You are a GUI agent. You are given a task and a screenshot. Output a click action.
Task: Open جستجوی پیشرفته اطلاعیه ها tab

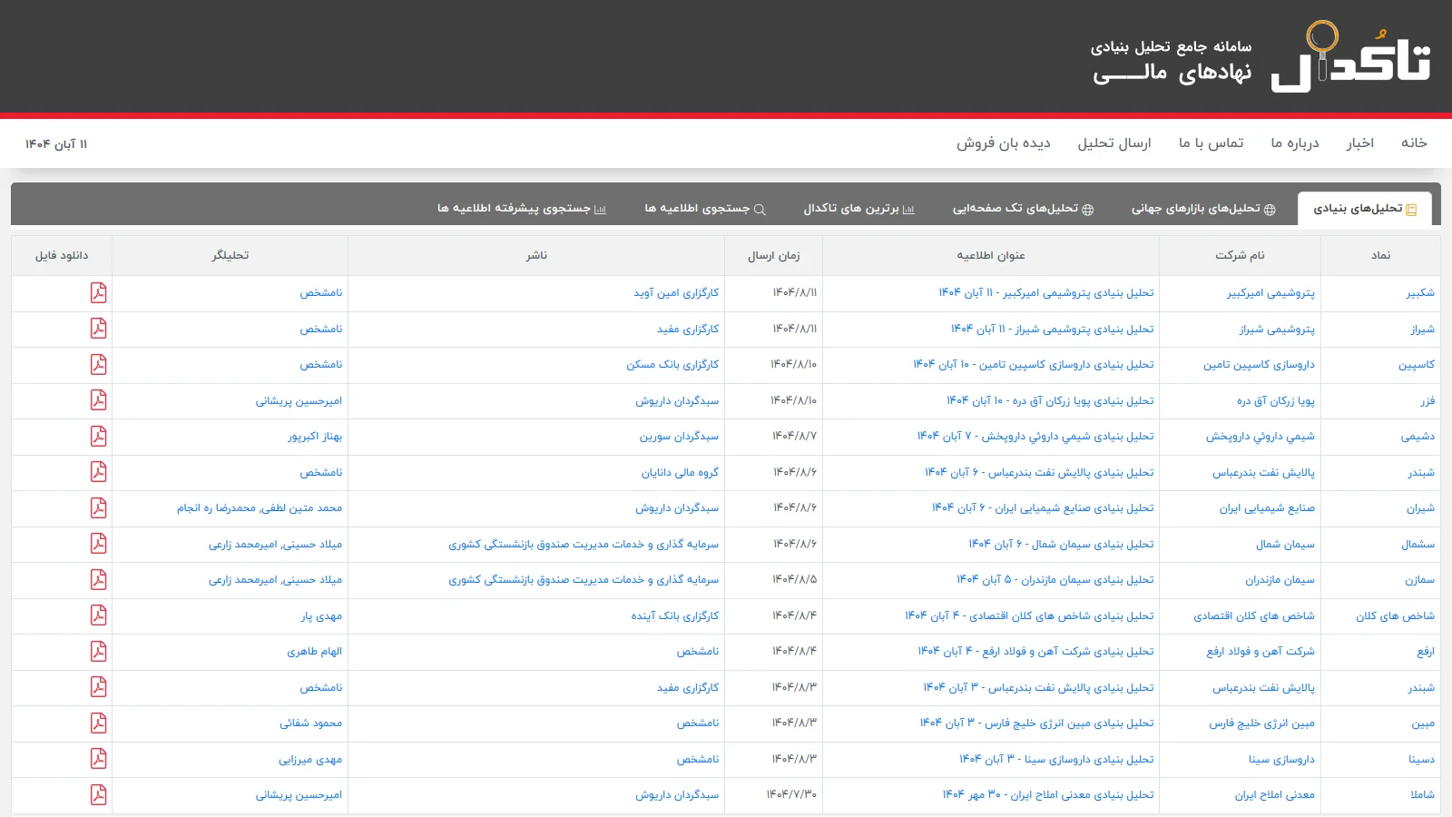click(x=522, y=209)
